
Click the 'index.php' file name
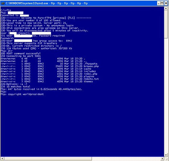click(x=90, y=74)
